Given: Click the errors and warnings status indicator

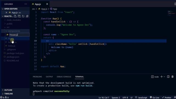Looking at the screenshot, I should [x=4, y=98].
